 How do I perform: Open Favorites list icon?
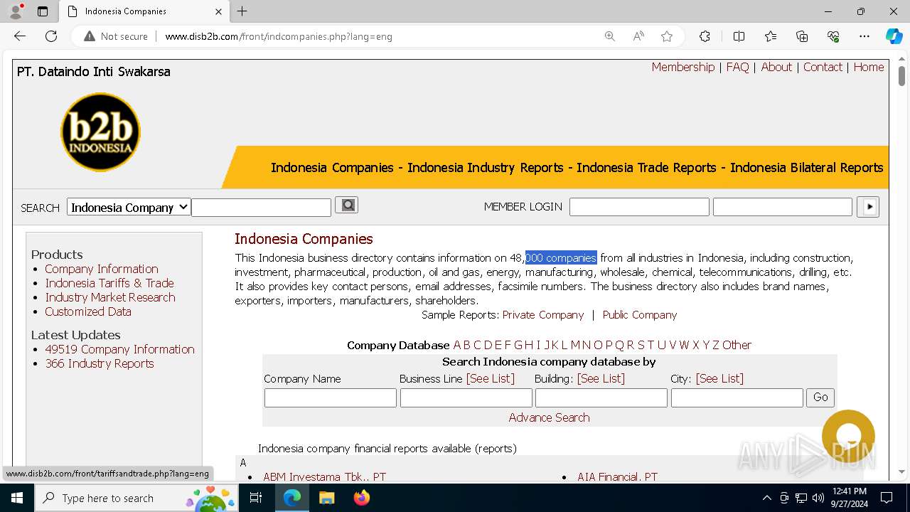(771, 36)
